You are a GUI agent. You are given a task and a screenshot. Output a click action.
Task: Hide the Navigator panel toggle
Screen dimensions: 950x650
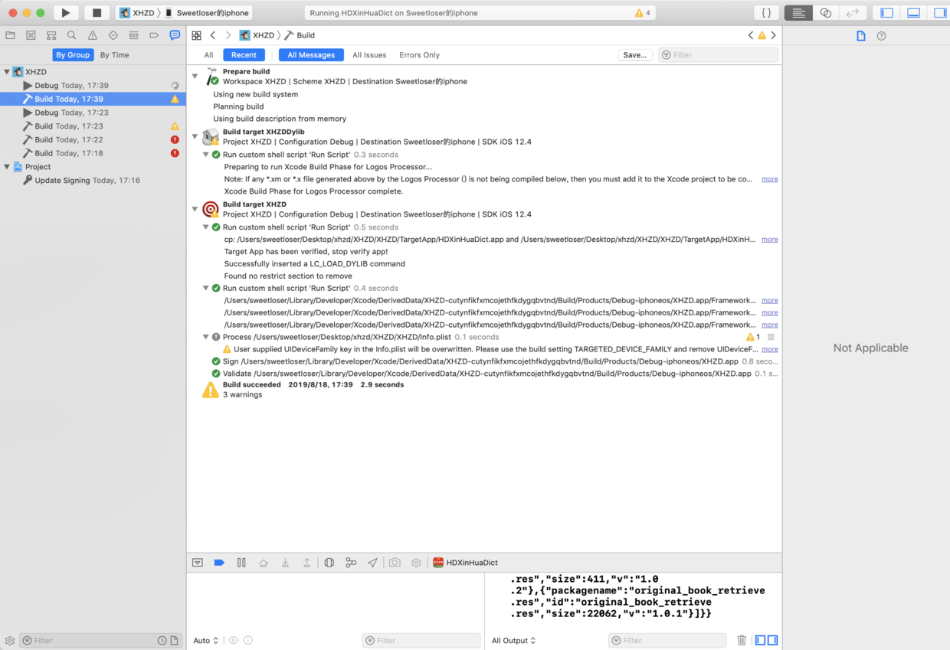887,13
